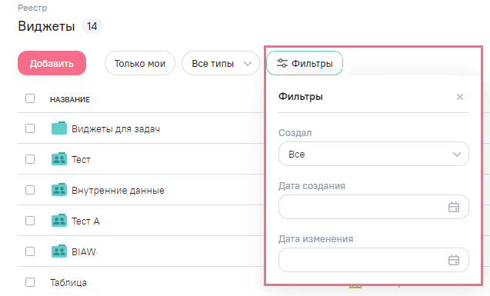The height and width of the screenshot is (296, 490).
Task: Click the Тест shared folder icon
Action: point(59,159)
